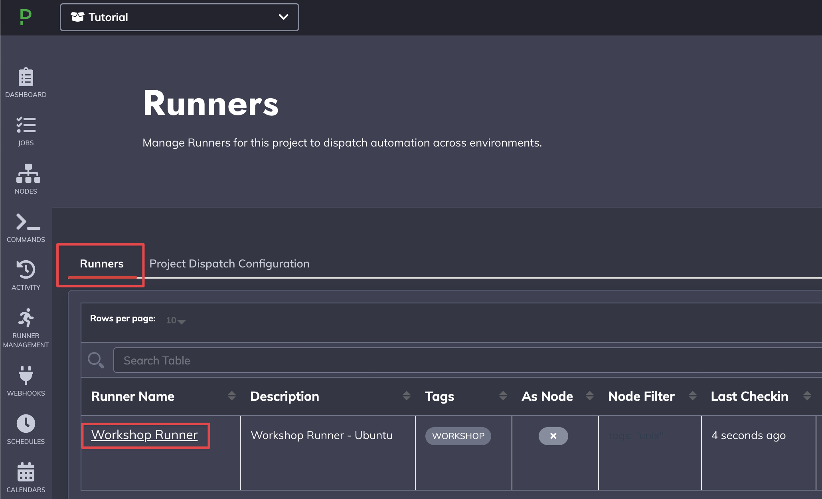Viewport: 822px width, 499px height.
Task: Click the Runners page heading
Action: pyautogui.click(x=211, y=103)
